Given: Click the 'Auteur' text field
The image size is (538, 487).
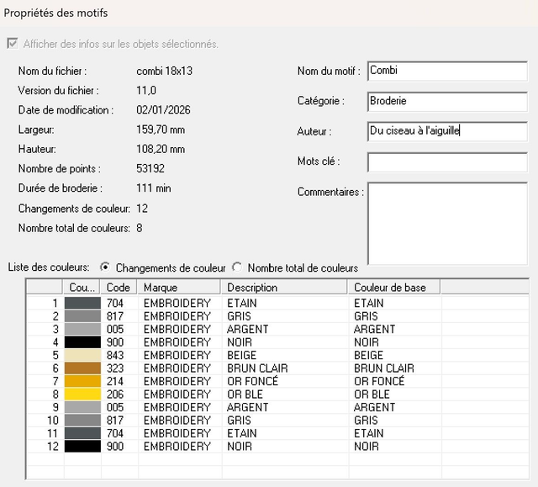Looking at the screenshot, I should pos(447,131).
